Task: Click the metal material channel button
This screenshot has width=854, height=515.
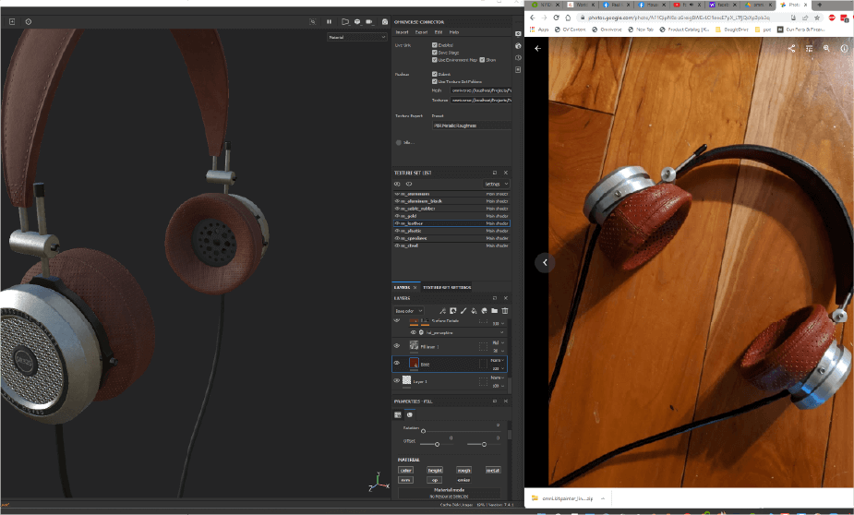Action: [492, 470]
